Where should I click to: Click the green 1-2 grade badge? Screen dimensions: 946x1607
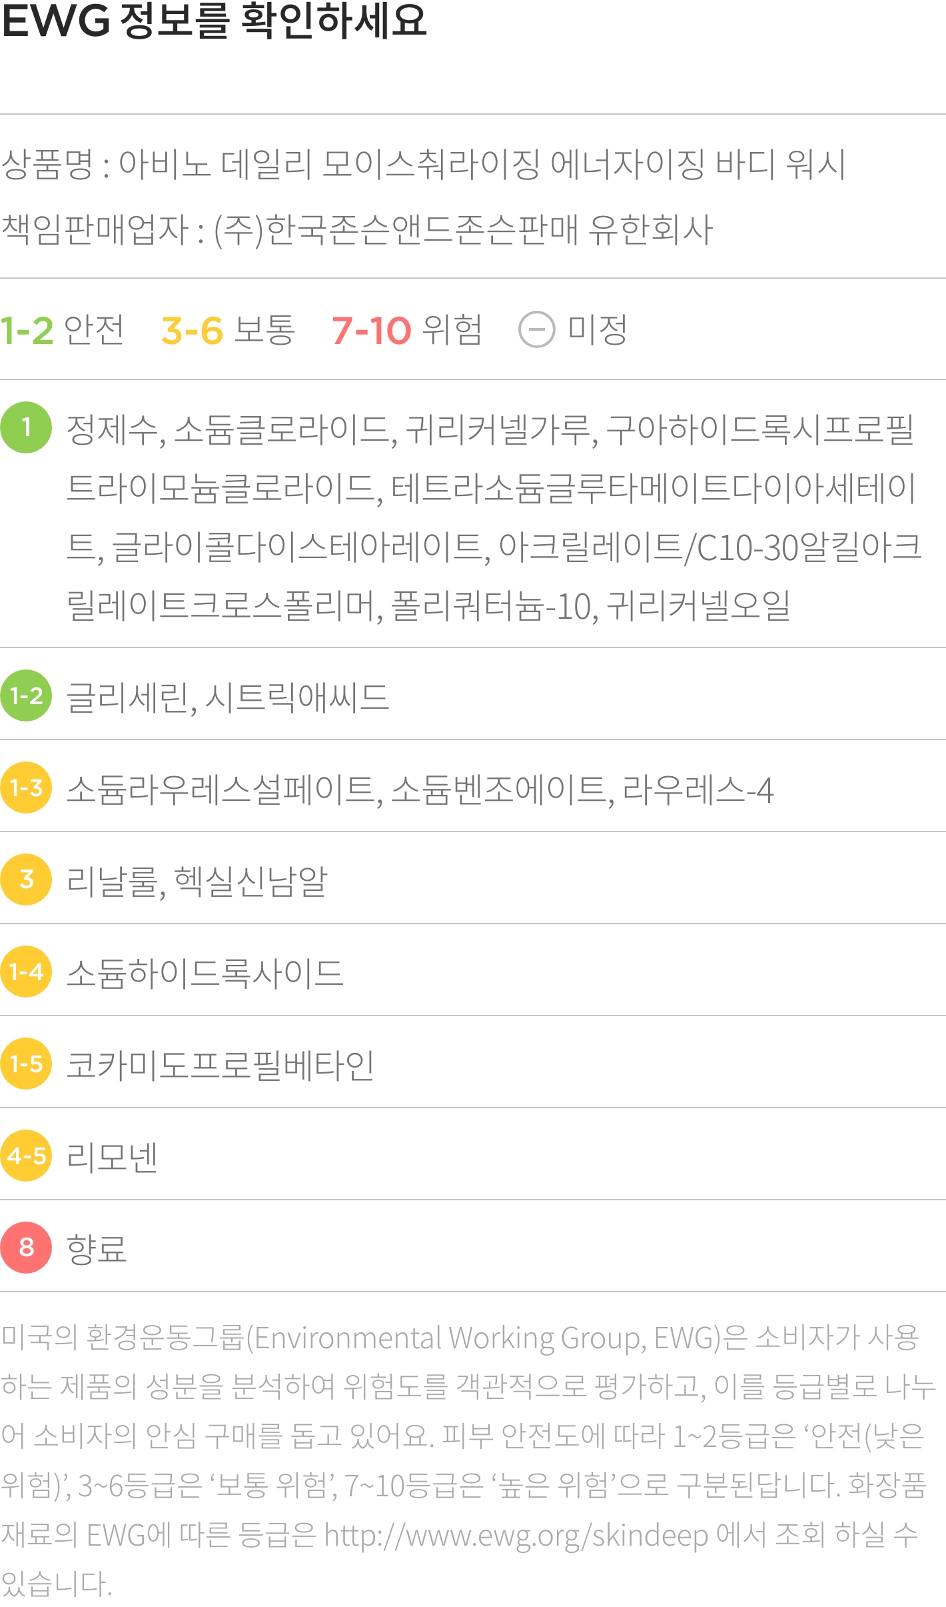pos(26,695)
